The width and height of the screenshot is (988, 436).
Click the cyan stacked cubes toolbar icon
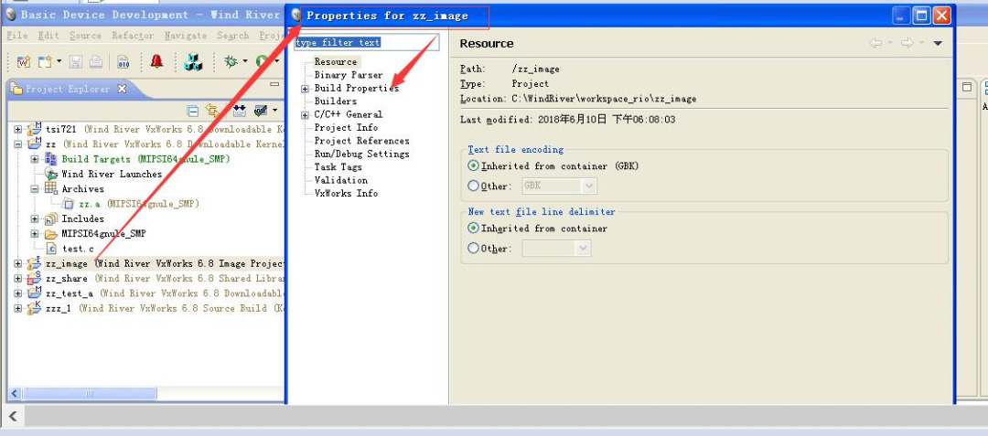pos(193,61)
